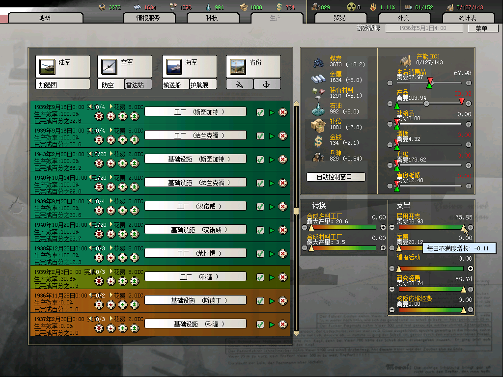
Task: Click the green play arrow for 工厂 (莱比锡)
Action: click(x=272, y=254)
